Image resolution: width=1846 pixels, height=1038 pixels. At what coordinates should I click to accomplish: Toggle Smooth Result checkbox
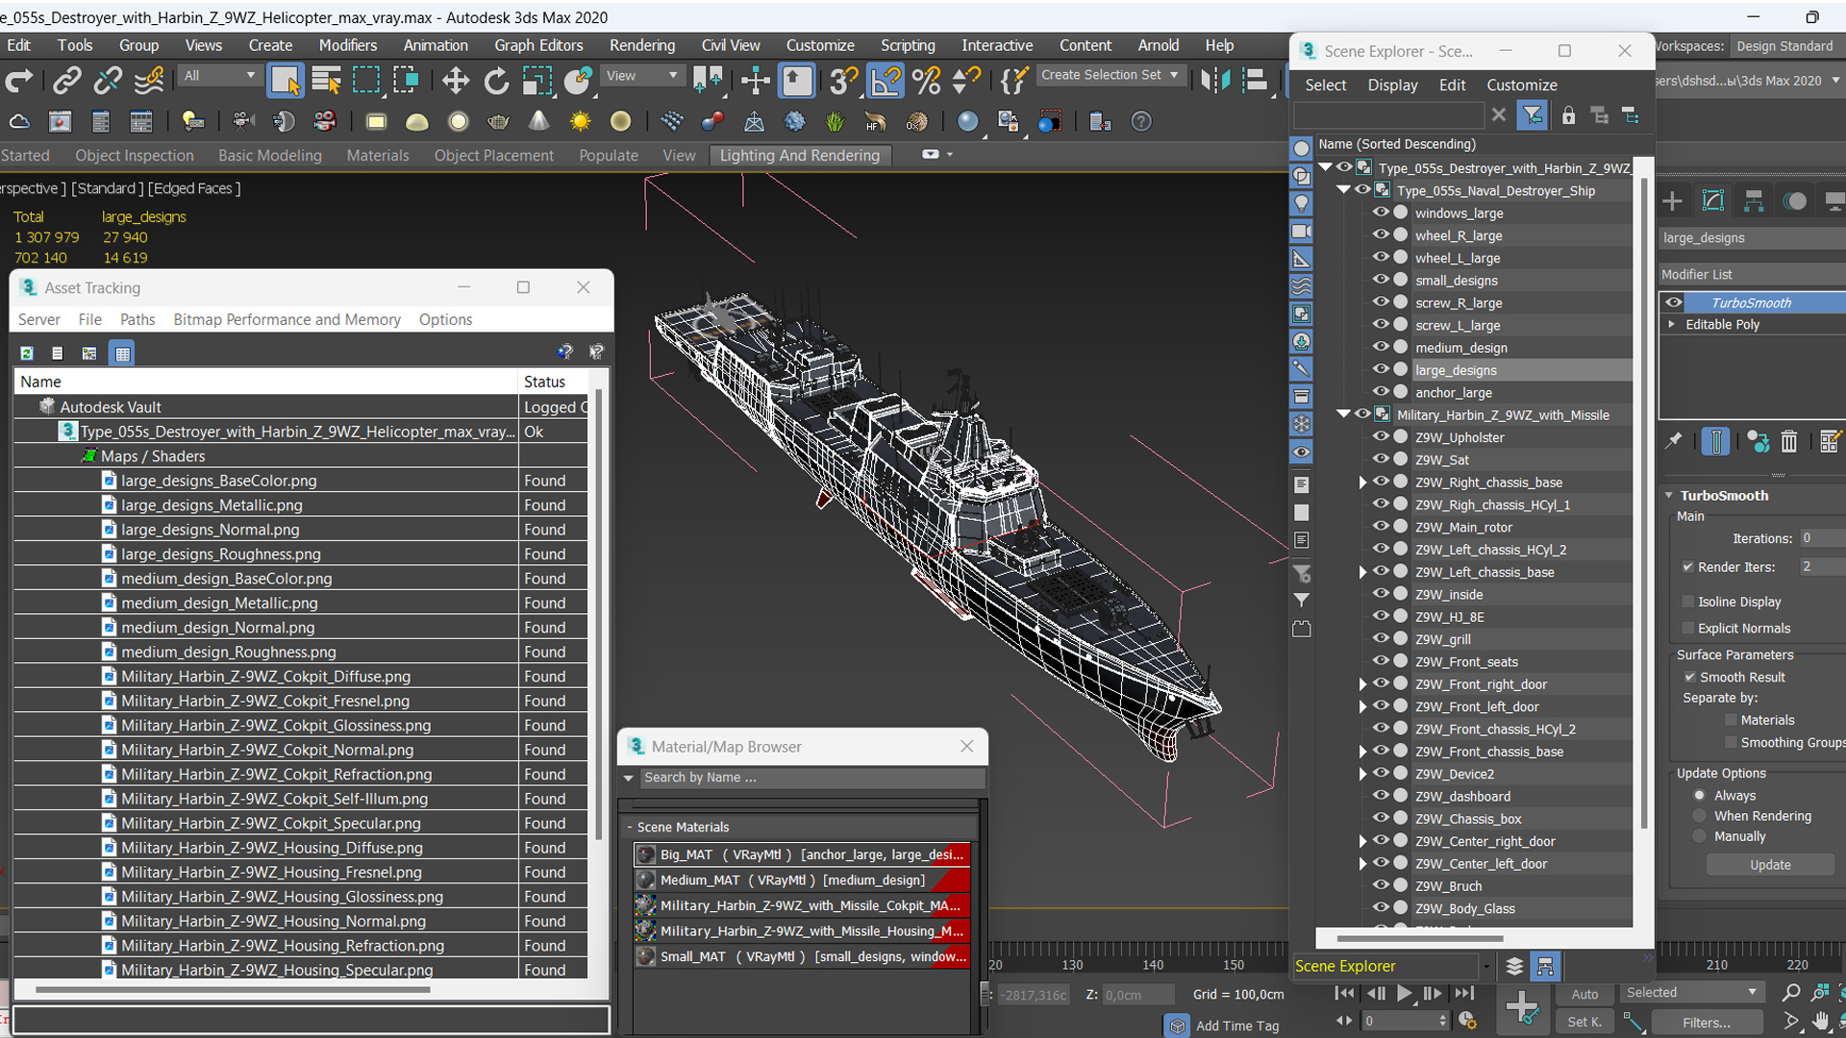[1689, 677]
